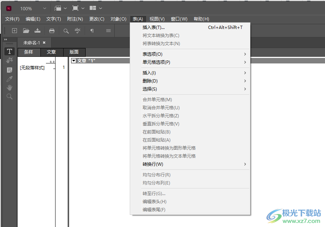Viewport: 325px width, 227px height.
Task: Select the Type tool
Action: 10,51
